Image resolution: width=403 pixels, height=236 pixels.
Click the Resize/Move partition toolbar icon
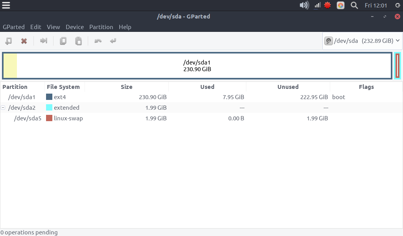(x=44, y=41)
